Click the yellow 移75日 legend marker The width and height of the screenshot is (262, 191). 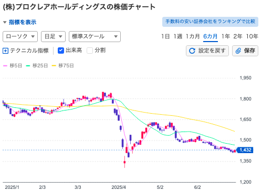(x=54, y=66)
